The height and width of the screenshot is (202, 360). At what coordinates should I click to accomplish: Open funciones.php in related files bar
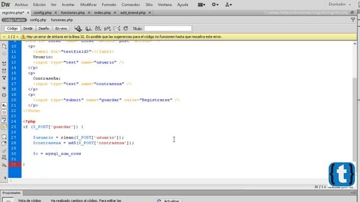[x=62, y=20]
